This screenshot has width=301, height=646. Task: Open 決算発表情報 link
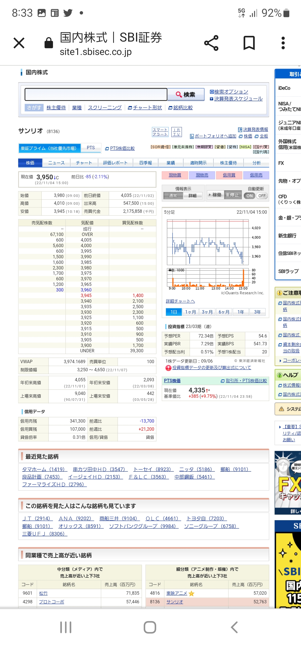(x=256, y=129)
